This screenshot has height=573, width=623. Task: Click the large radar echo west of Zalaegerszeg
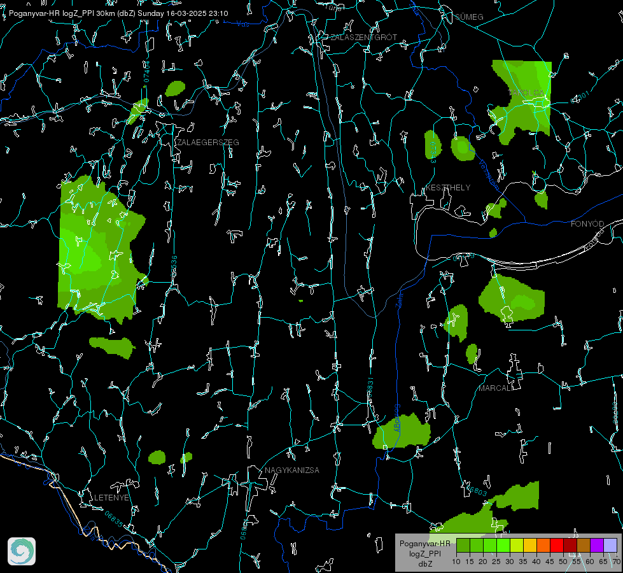[x=98, y=249]
